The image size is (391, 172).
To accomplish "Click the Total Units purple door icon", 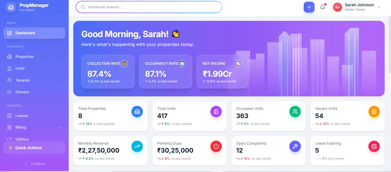I will pos(216,112).
